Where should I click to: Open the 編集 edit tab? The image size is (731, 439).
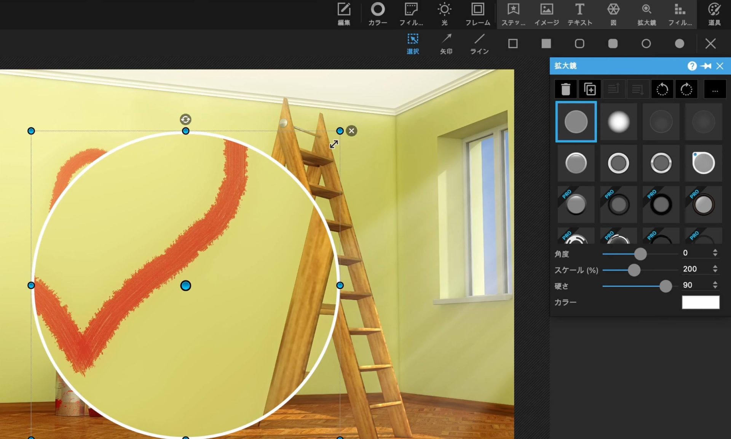[x=344, y=14]
